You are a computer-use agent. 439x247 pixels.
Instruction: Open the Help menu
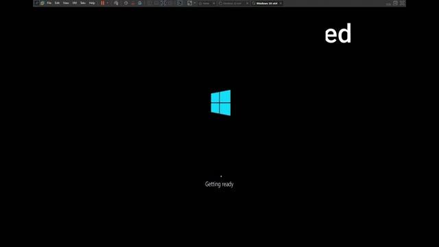pos(92,3)
